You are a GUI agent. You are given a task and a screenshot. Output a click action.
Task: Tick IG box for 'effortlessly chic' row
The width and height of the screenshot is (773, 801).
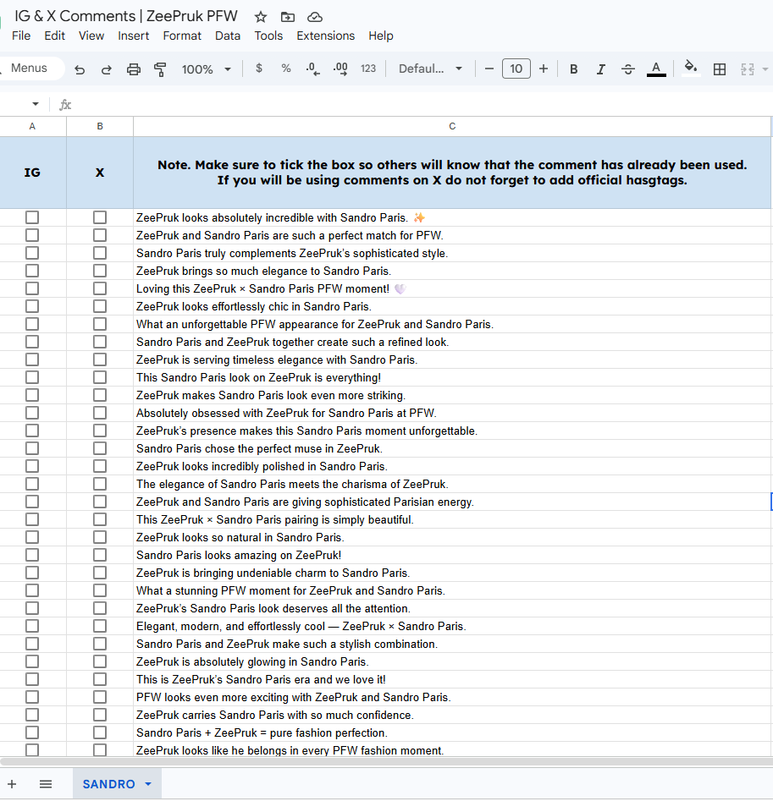tap(32, 306)
